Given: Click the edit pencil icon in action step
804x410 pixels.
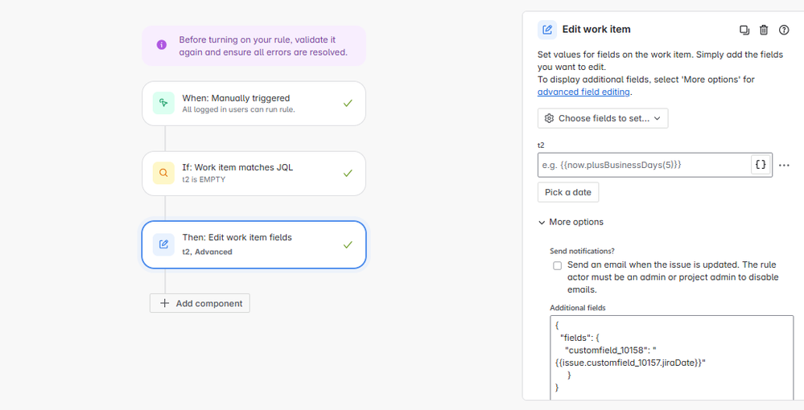Looking at the screenshot, I should coord(163,244).
